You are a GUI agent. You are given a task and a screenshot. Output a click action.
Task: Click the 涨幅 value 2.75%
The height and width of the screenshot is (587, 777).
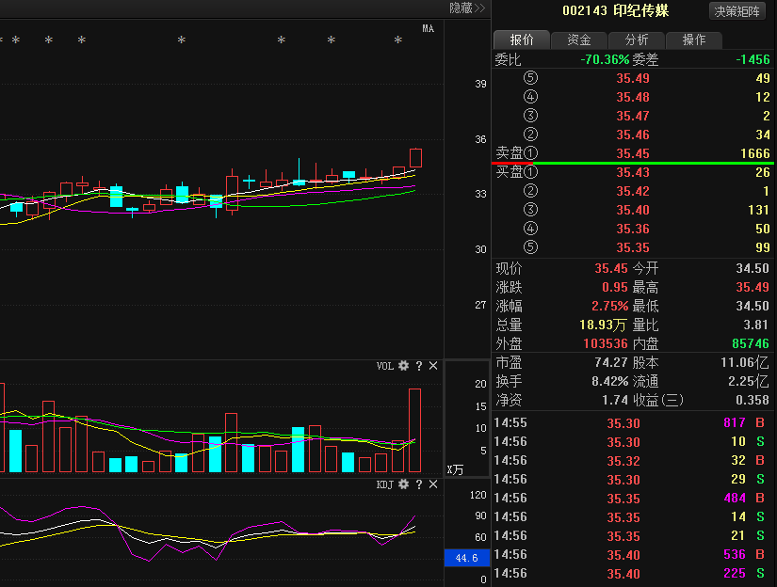click(x=610, y=306)
